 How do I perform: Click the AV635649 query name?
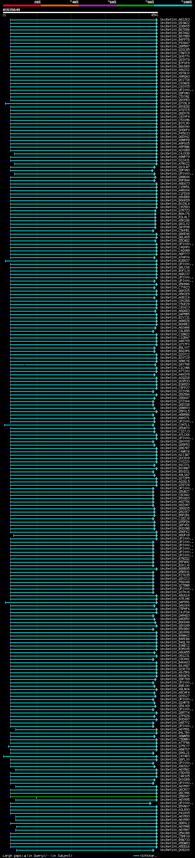pos(11,10)
